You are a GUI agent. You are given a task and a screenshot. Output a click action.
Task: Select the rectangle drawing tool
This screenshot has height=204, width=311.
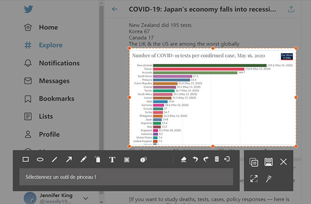click(x=25, y=159)
